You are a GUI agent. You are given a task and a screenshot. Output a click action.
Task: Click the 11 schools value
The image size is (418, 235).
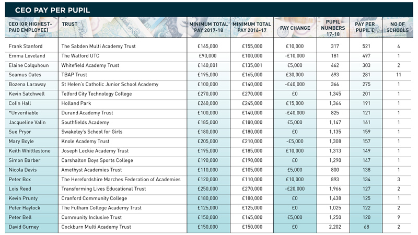point(399,75)
